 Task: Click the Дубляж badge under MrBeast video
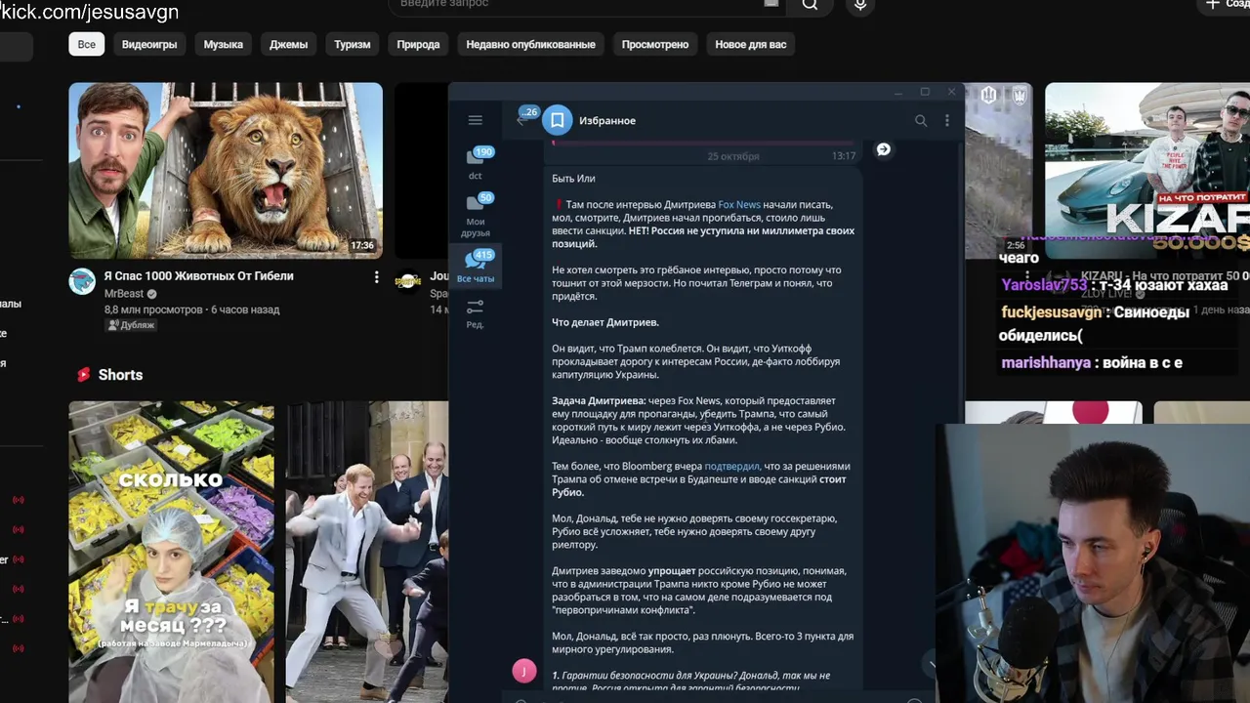click(132, 325)
